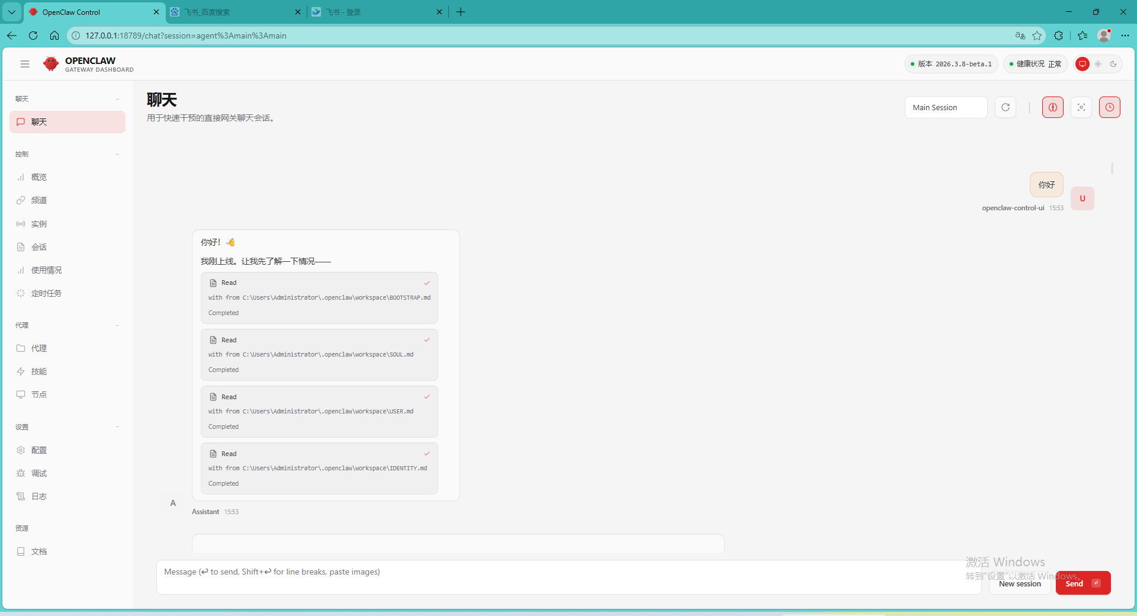Viewport: 1137px width, 616px height.
Task: Expand the BOOTSTRAP.md Read tool card
Action: [x=319, y=298]
